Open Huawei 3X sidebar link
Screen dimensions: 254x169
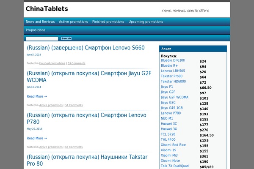169,129
